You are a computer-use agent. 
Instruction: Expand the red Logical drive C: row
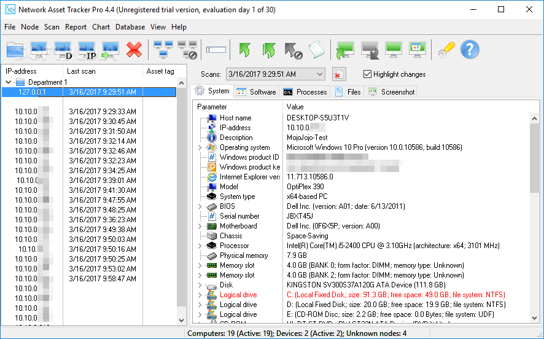point(200,295)
